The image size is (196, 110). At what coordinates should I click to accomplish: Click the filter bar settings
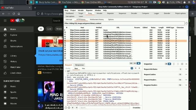124,23
